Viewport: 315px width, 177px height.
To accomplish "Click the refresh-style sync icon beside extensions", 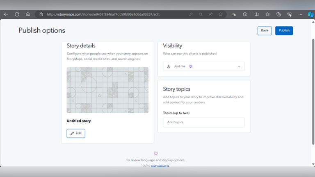I will pyautogui.click(x=245, y=14).
